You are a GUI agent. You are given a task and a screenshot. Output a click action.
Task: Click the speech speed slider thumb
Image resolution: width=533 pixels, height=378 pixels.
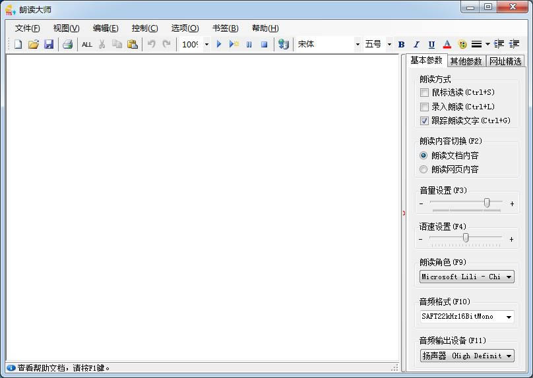tap(466, 238)
